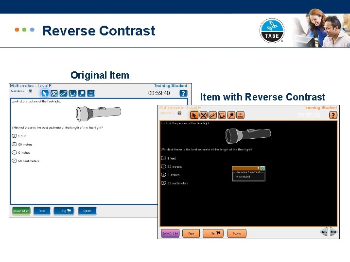This screenshot has height=262, width=350.
Task: Choose orange highlighter tool in reverse contrast window
Action: pyautogui.click(x=212, y=115)
